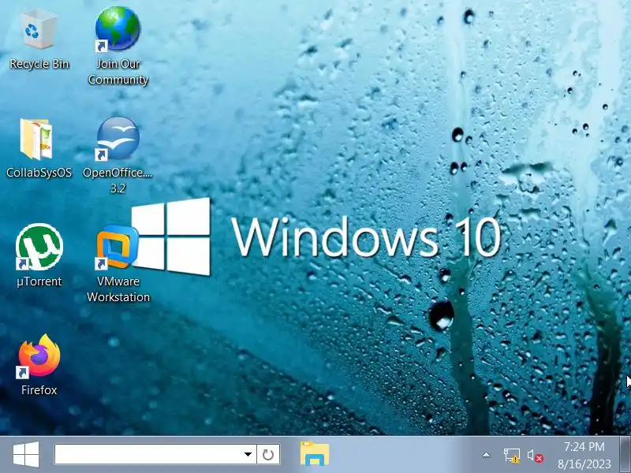Open the clock showing 7:24 PM
Image resolution: width=631 pixels, height=473 pixels.
coord(584,455)
